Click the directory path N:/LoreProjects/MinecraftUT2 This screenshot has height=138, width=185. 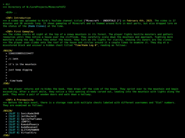point(46,7)
